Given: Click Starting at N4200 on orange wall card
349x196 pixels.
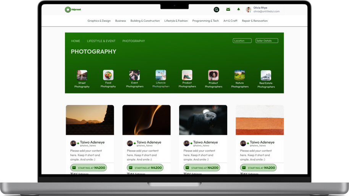Looking at the screenshot, I should point(259,168).
